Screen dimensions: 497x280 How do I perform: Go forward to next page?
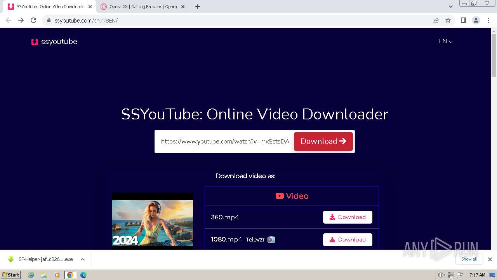(21, 20)
